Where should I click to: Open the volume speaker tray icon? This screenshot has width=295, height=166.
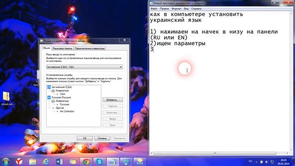(266, 162)
